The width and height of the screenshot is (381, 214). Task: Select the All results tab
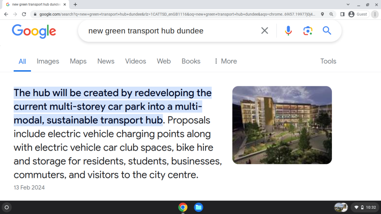coord(22,61)
